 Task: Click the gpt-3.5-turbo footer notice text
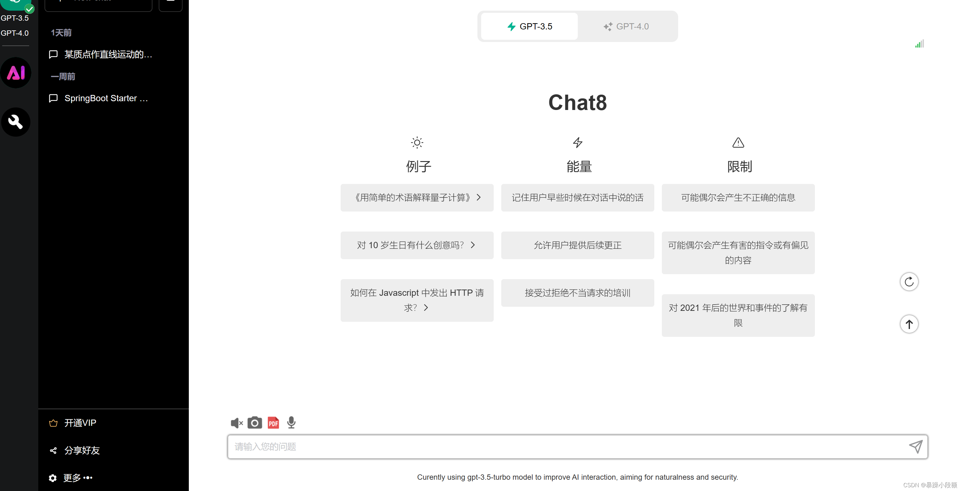click(x=578, y=477)
